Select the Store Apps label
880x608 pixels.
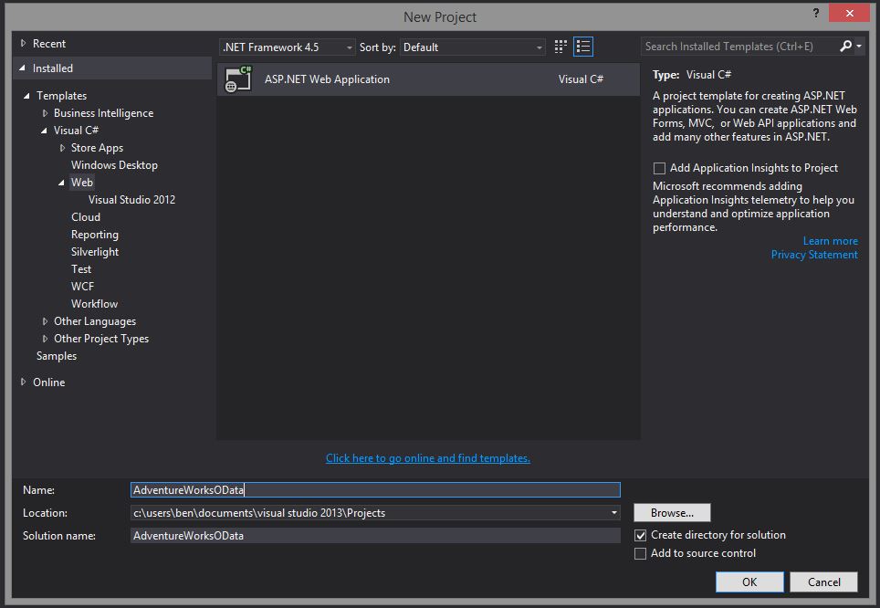click(x=97, y=148)
